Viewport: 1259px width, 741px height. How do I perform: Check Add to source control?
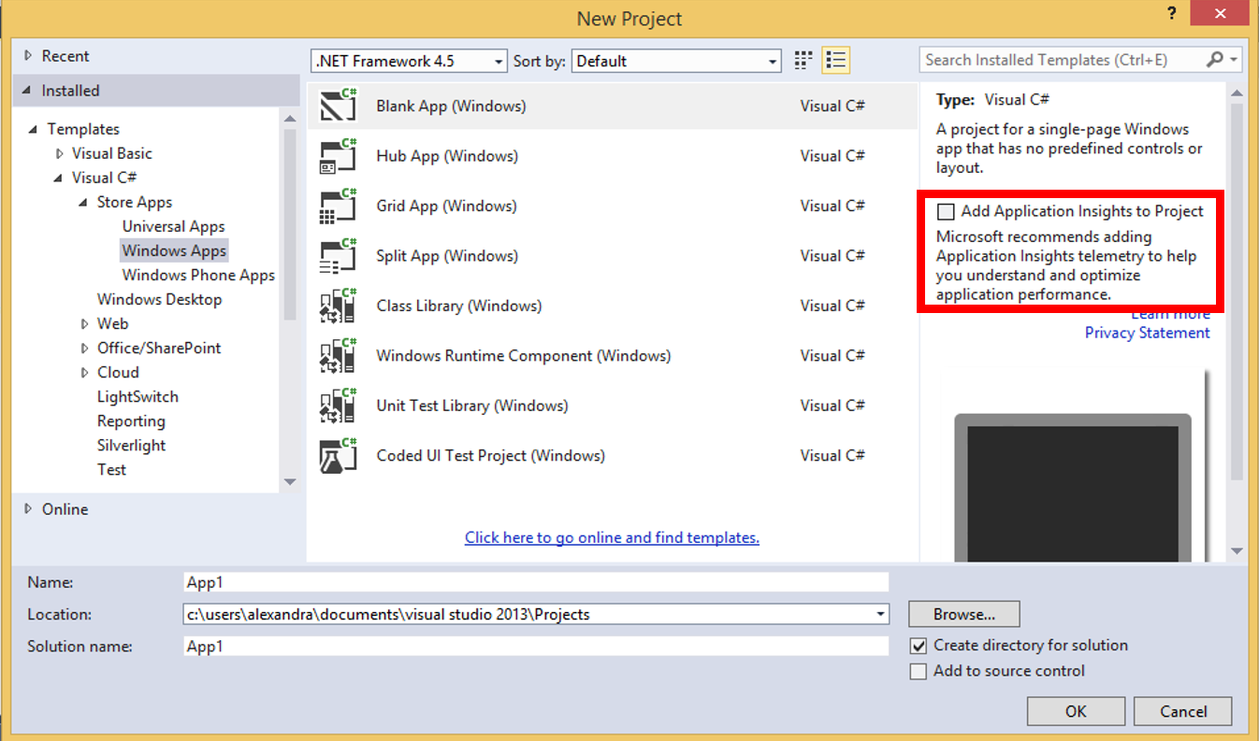(x=918, y=671)
